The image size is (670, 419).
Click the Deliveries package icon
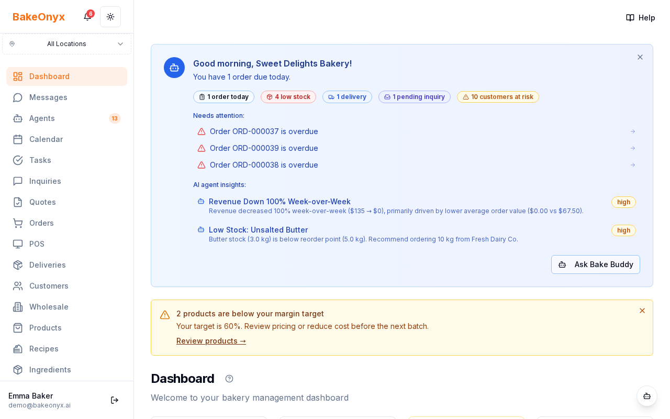18,265
